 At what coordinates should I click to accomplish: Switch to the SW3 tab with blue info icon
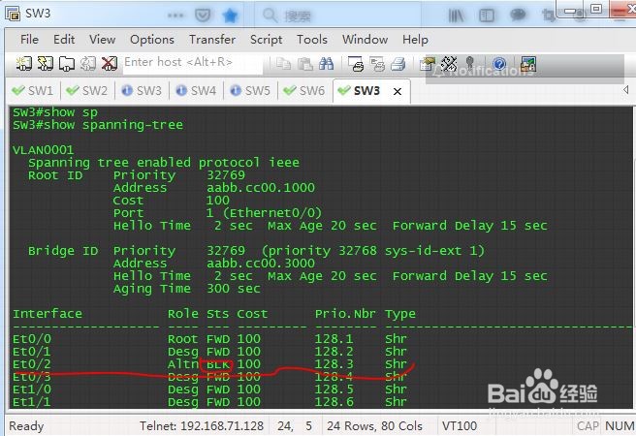click(142, 90)
